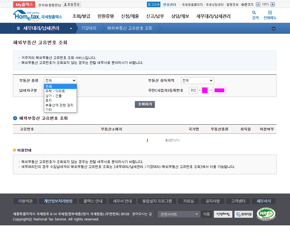
Task: Go to page 1 in pagination
Action: click(x=147, y=140)
